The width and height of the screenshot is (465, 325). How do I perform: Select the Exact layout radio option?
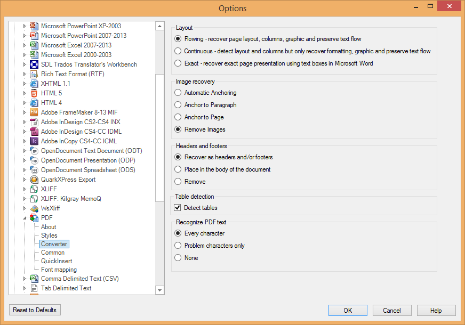(178, 63)
